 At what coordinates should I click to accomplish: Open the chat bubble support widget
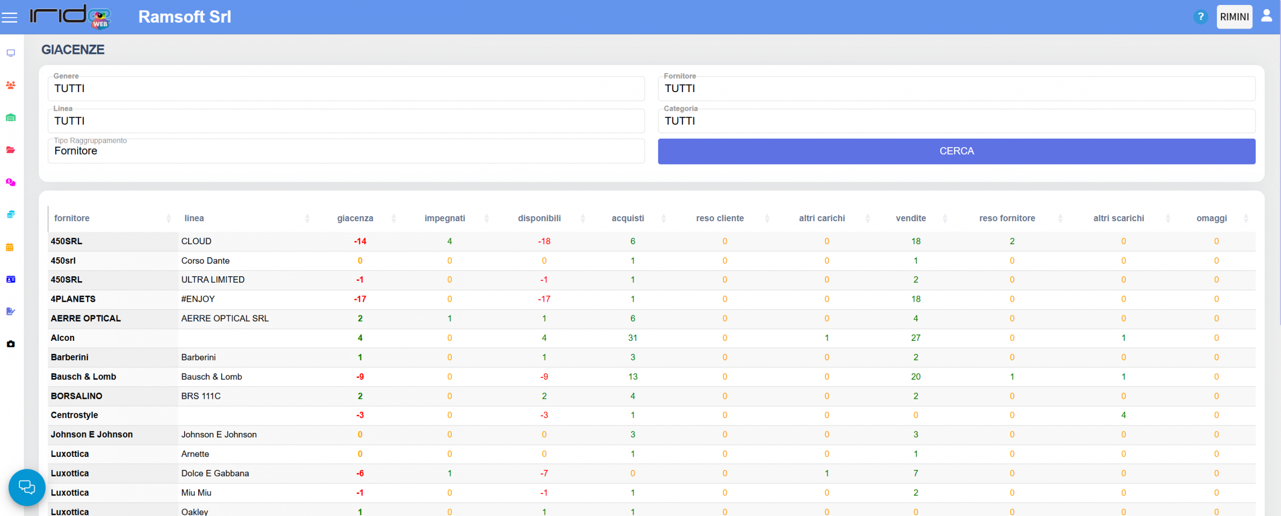click(x=27, y=487)
